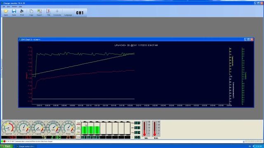Click Charger monitor taskbar button
The image size is (264, 148).
tap(26, 146)
